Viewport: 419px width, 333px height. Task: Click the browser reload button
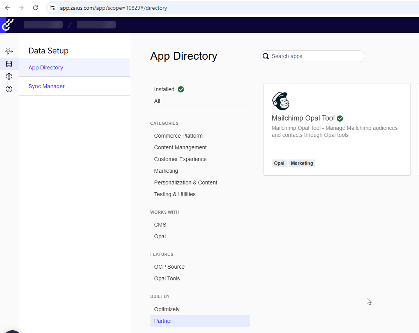(35, 8)
